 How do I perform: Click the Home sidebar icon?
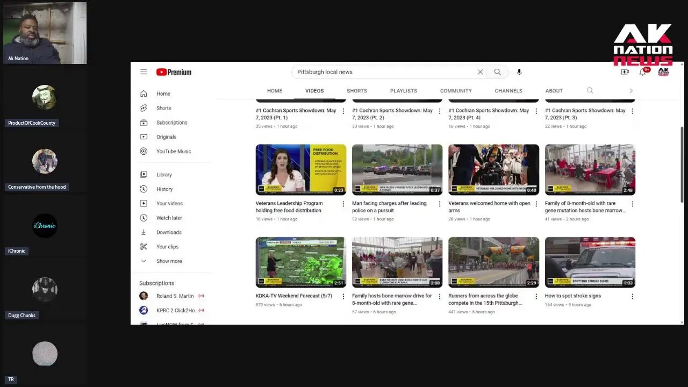click(x=144, y=94)
